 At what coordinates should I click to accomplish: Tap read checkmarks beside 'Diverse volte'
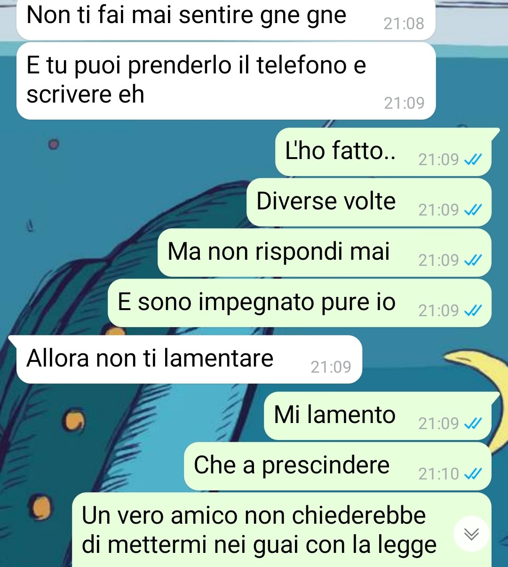tap(473, 210)
